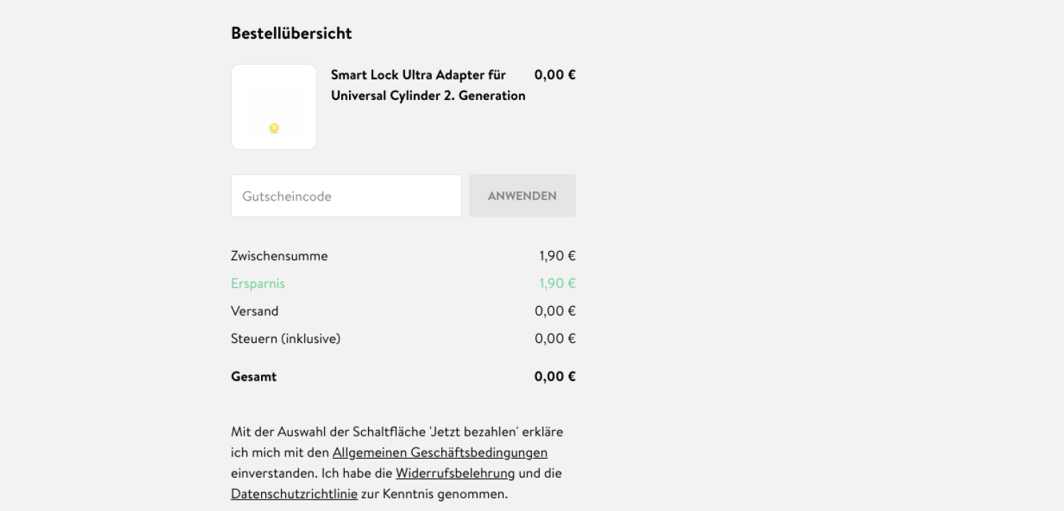Click the yellow product icon in thumbnail
Screen dimensions: 1064x511
pos(274,128)
